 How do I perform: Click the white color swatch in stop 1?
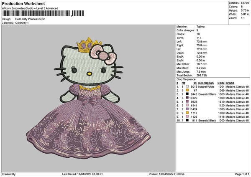click(x=187, y=86)
